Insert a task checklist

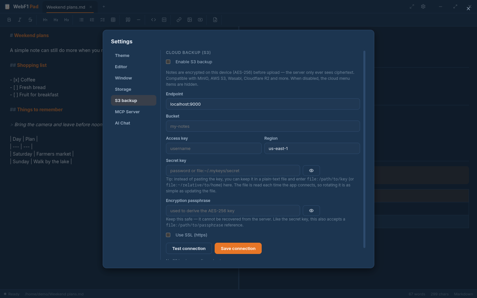[x=103, y=20]
